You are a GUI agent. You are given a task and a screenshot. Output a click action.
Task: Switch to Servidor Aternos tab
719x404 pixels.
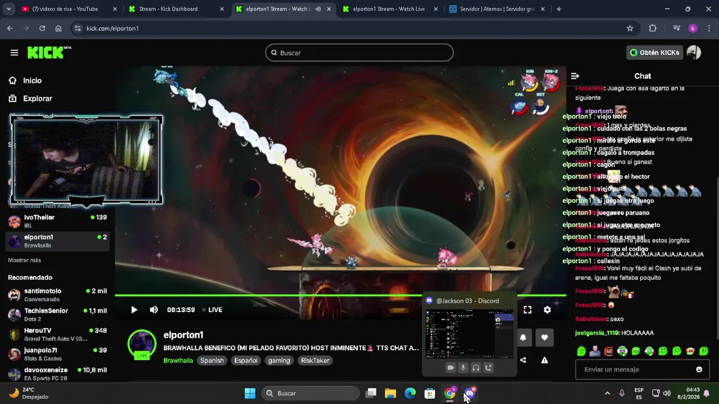tap(496, 9)
